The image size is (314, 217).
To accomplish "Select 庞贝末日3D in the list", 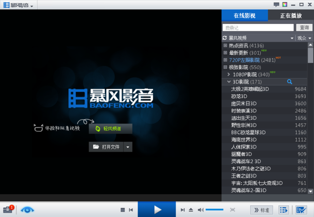I will coord(264,103).
